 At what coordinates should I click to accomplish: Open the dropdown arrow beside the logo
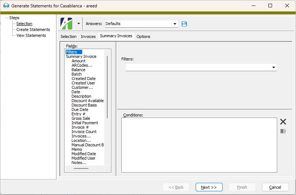point(79,24)
